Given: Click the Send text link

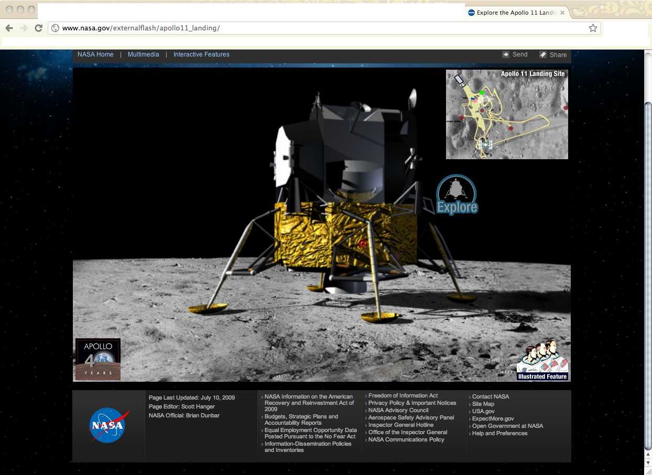Looking at the screenshot, I should (520, 54).
